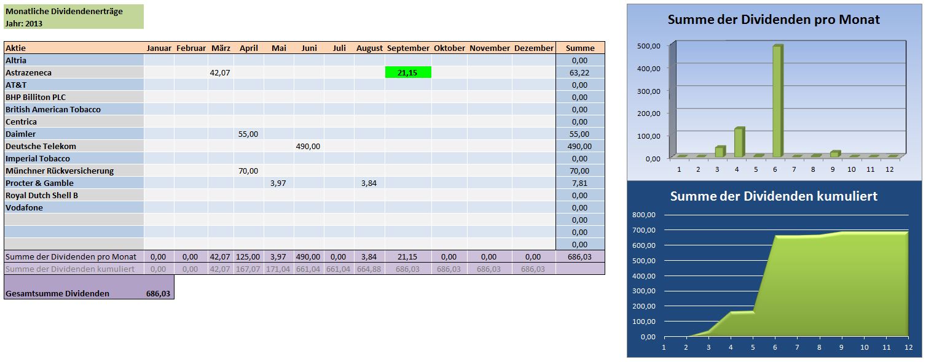Select the monthly total 125,00 cell
Viewport: 926px width, 362px height.
click(x=249, y=256)
